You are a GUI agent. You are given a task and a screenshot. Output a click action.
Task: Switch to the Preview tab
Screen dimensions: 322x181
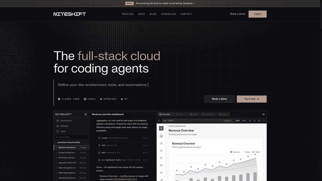(165, 114)
